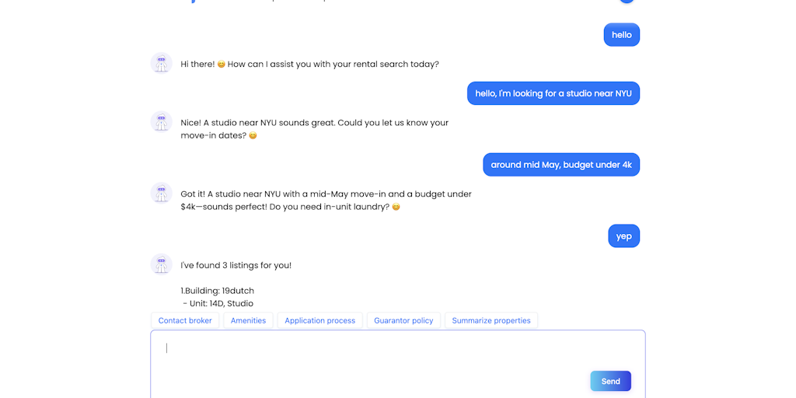This screenshot has width=796, height=398.
Task: Tap the 'Application process' suggestion chip
Action: click(319, 320)
